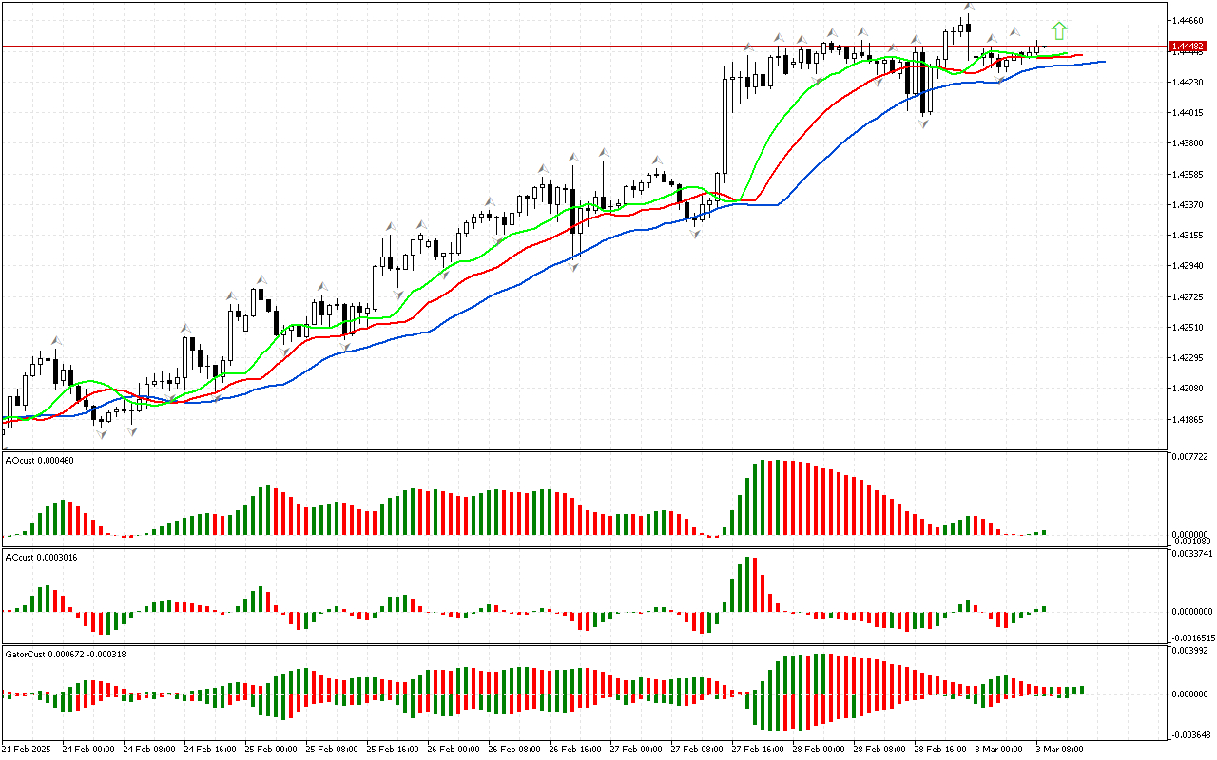Click the 1.43370 price axis value
Viewport: 1217px width, 760px height.
[1189, 204]
